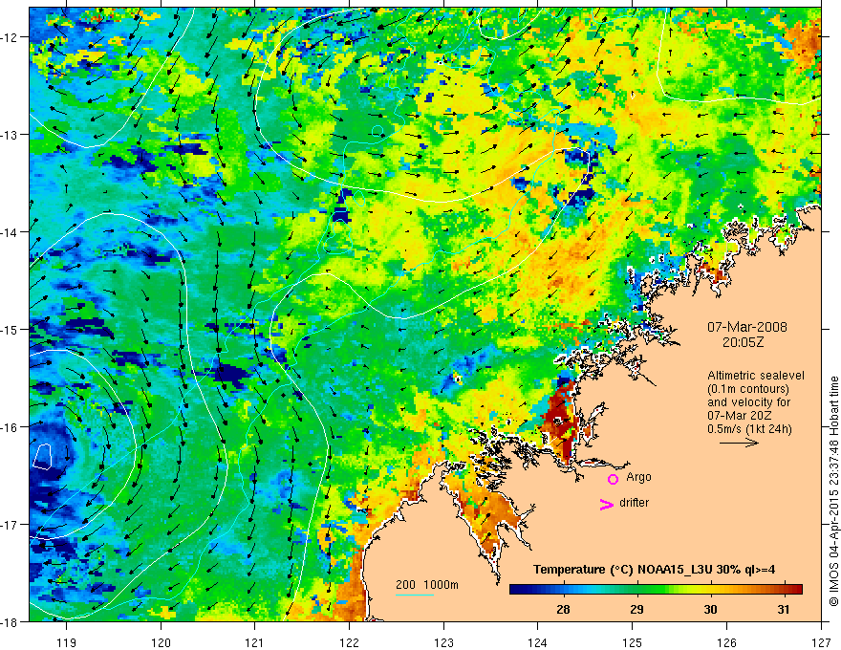841x650 pixels.
Task: Click longitude axis label '119'
Action: click(67, 642)
